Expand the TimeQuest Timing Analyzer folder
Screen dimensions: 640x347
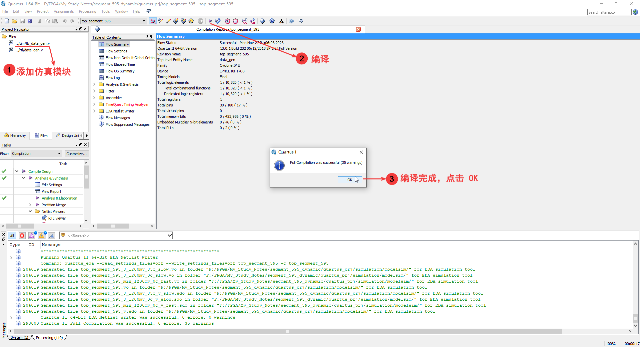(94, 104)
